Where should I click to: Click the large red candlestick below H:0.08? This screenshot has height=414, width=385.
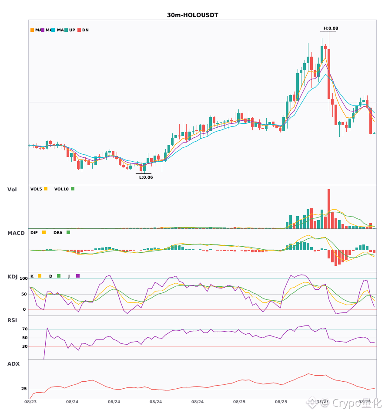click(x=329, y=74)
